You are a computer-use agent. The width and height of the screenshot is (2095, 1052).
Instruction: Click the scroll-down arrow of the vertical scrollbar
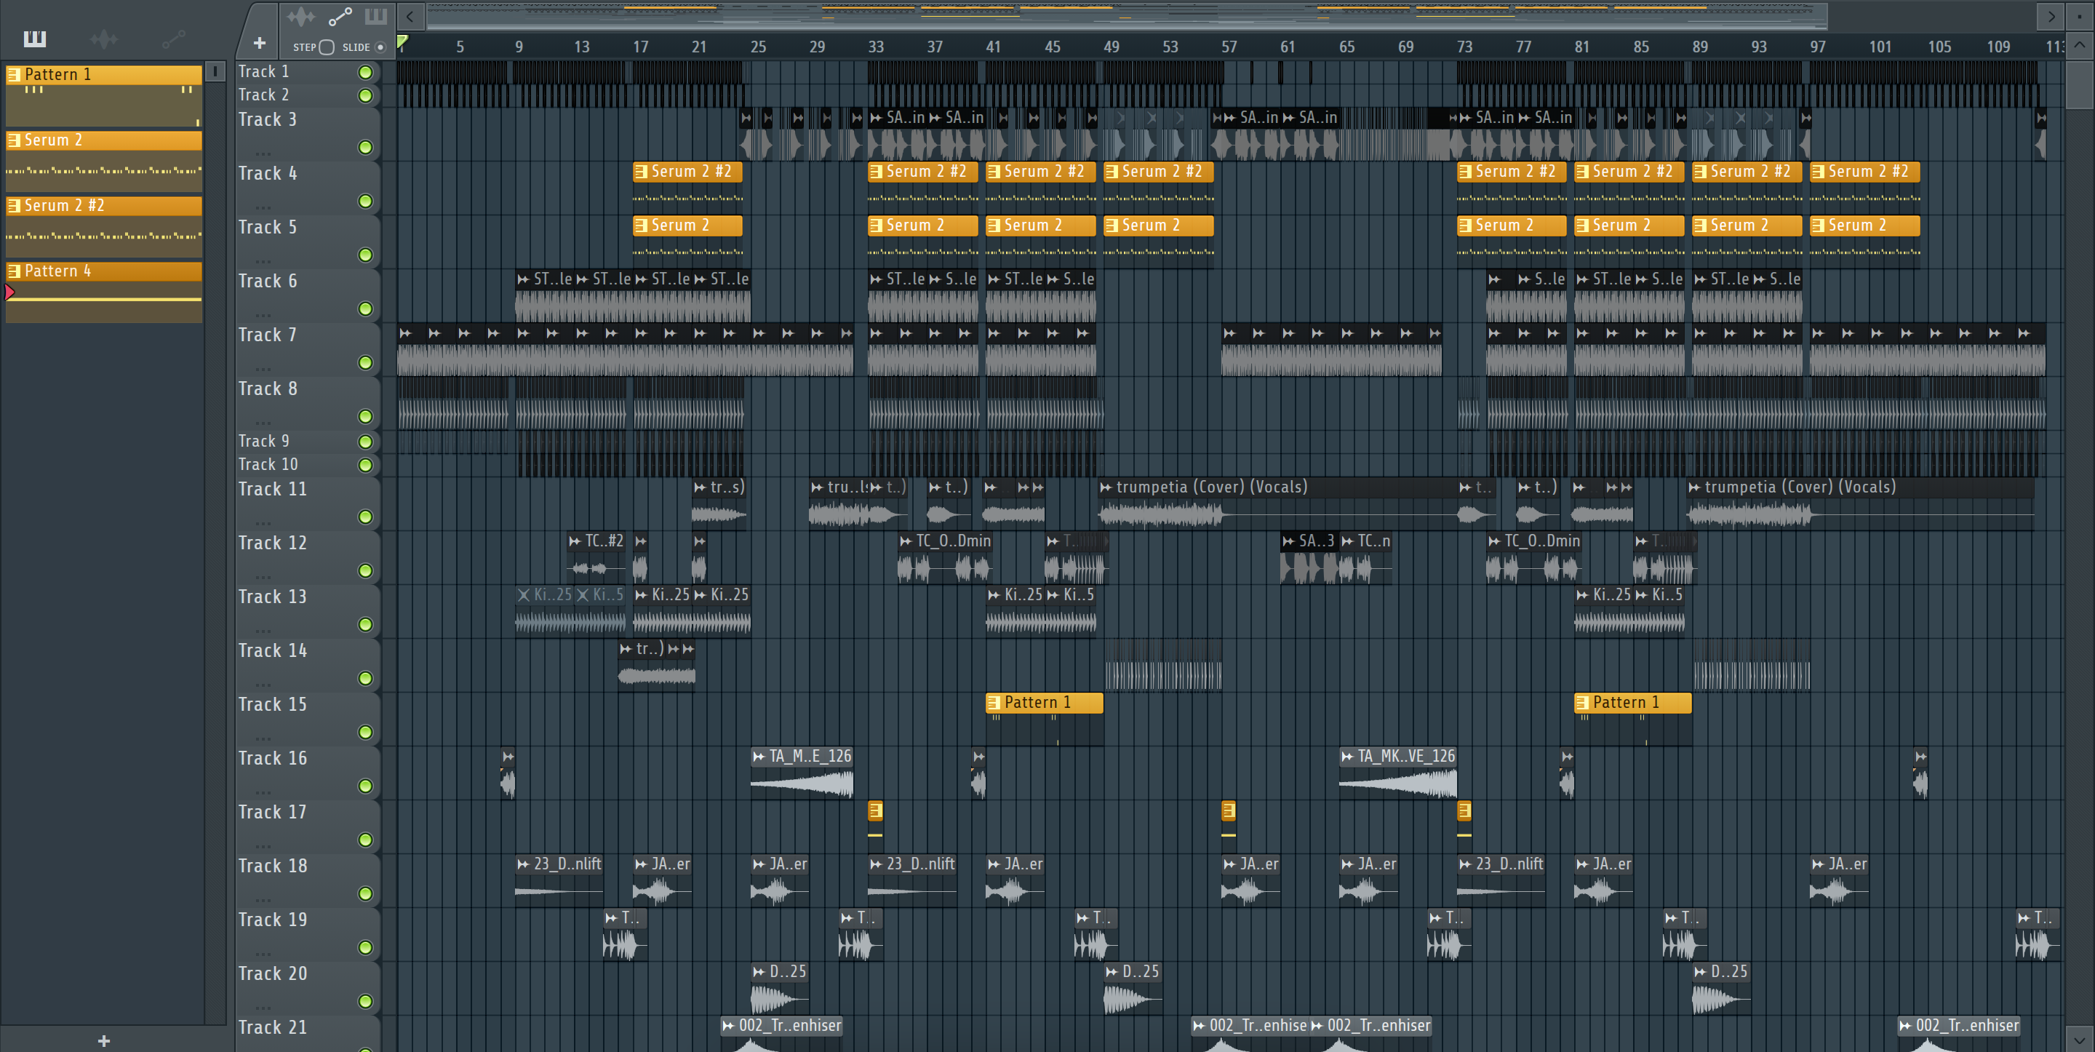click(2079, 1039)
